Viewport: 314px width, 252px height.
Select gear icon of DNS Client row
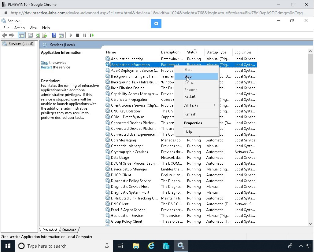coord(108,204)
